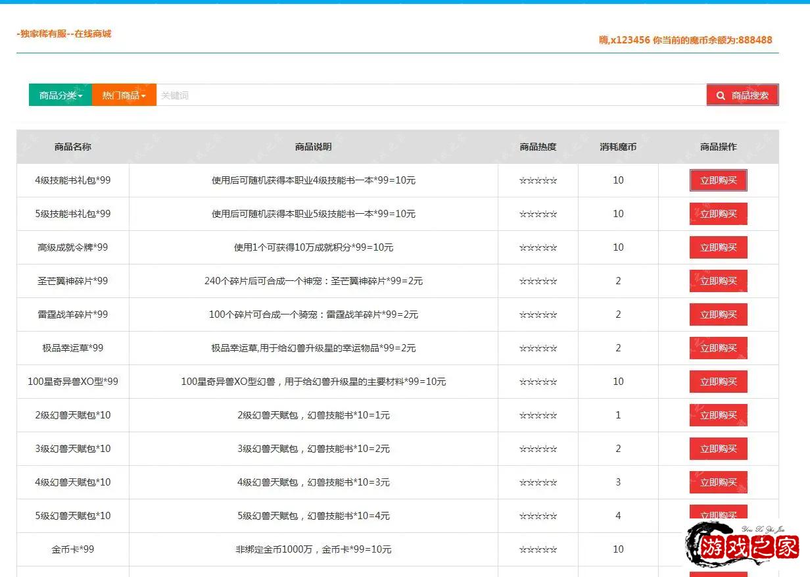Click star rating in 金币卡*99 row

[538, 549]
